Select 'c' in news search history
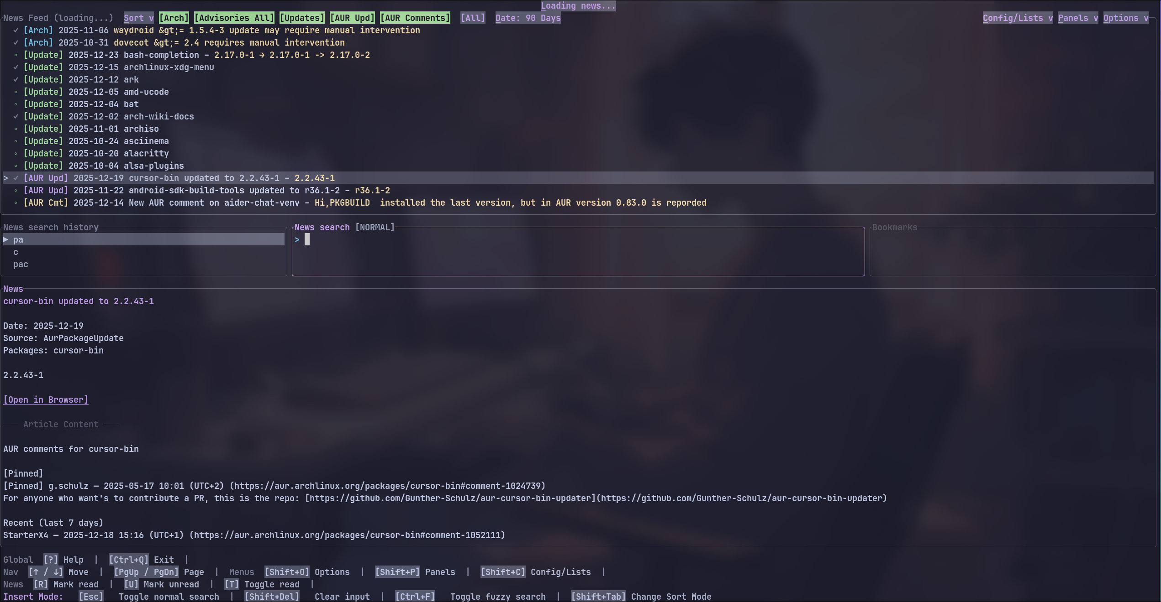This screenshot has height=602, width=1161. pos(144,252)
